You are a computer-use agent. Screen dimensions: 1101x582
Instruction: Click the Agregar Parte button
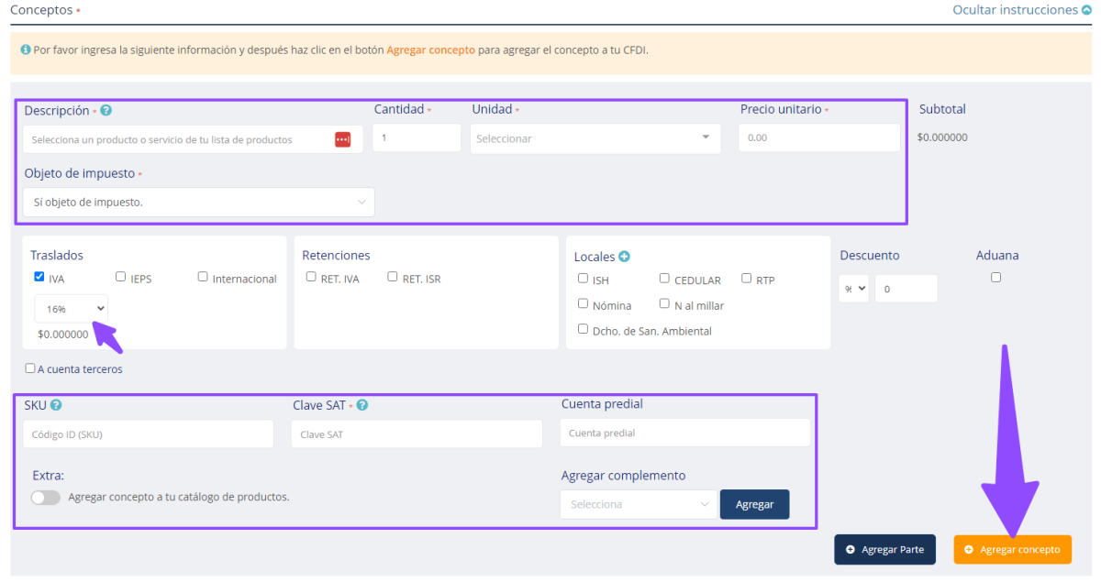pos(884,549)
